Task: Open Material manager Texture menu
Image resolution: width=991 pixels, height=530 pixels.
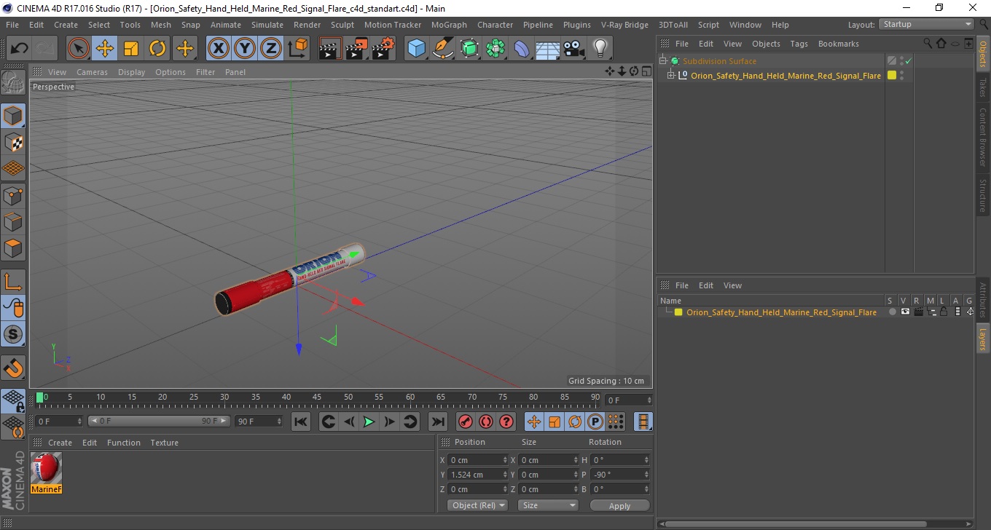Action: [x=164, y=443]
